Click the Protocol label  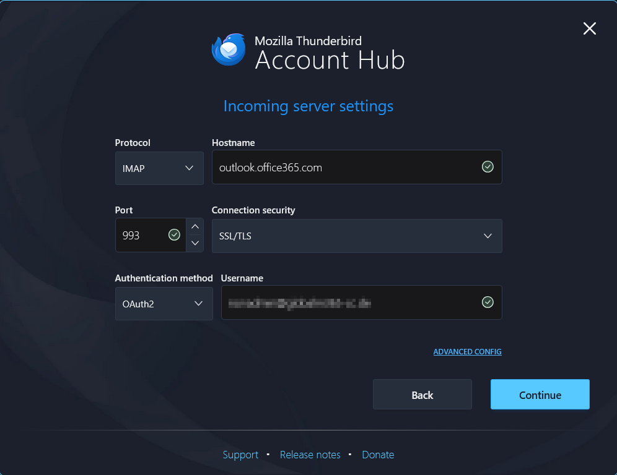point(133,143)
